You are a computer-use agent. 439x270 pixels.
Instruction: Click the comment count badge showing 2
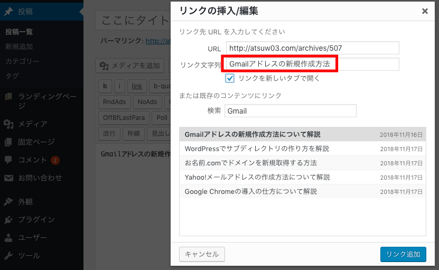pyautogui.click(x=55, y=160)
